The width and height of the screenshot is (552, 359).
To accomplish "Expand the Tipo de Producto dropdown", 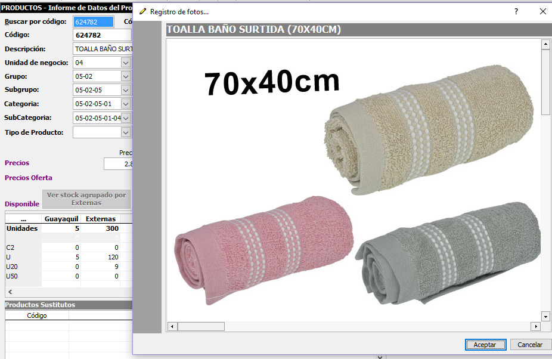I will (125, 132).
